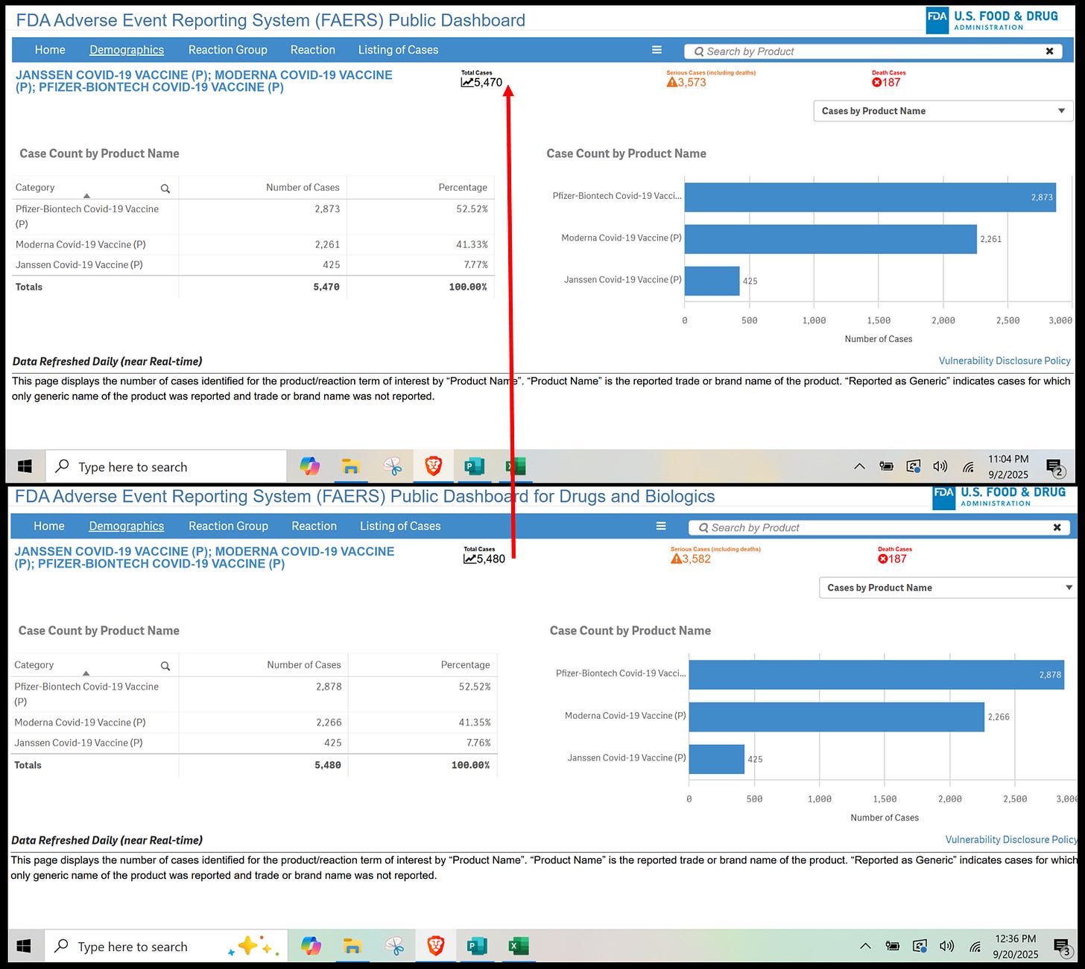The image size is (1085, 969).
Task: Open Excel in the lower taskbar
Action: tap(518, 946)
